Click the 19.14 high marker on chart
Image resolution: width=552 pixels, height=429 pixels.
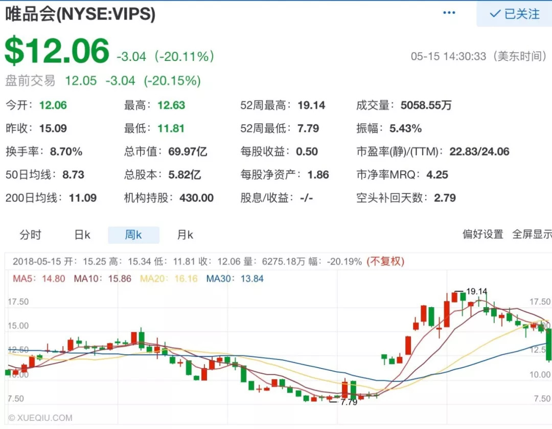[x=477, y=291]
